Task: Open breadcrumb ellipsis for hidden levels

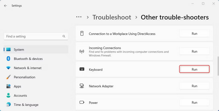Action: (79, 17)
